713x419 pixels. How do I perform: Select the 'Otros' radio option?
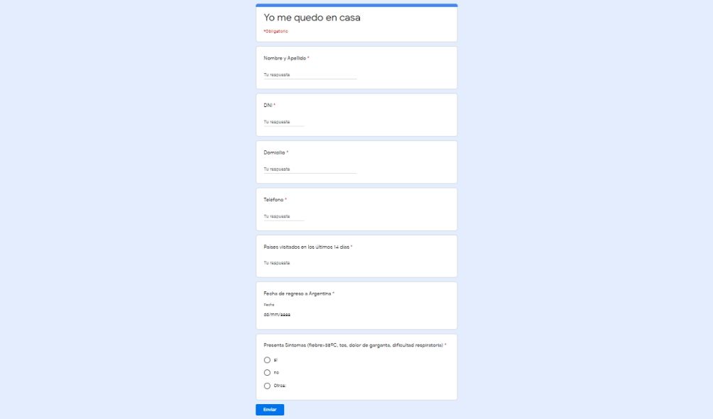267,386
